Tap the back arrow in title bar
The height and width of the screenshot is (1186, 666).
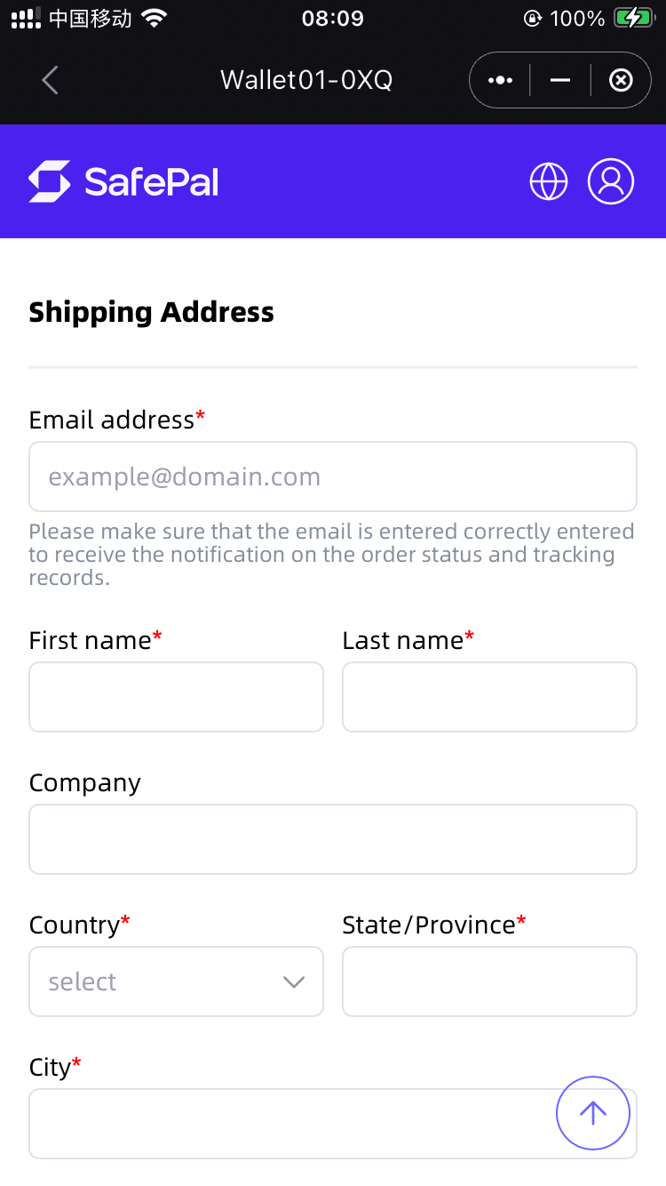(50, 80)
